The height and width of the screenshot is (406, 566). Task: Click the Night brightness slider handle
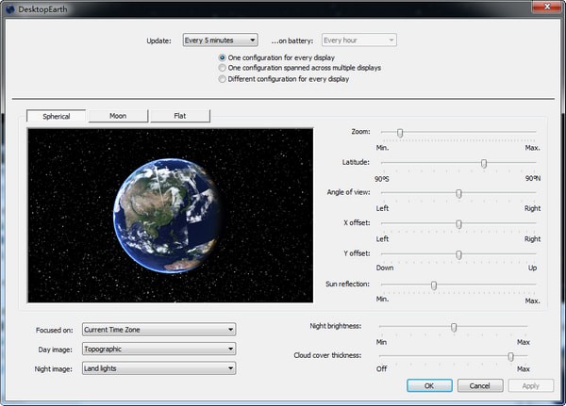click(x=454, y=327)
